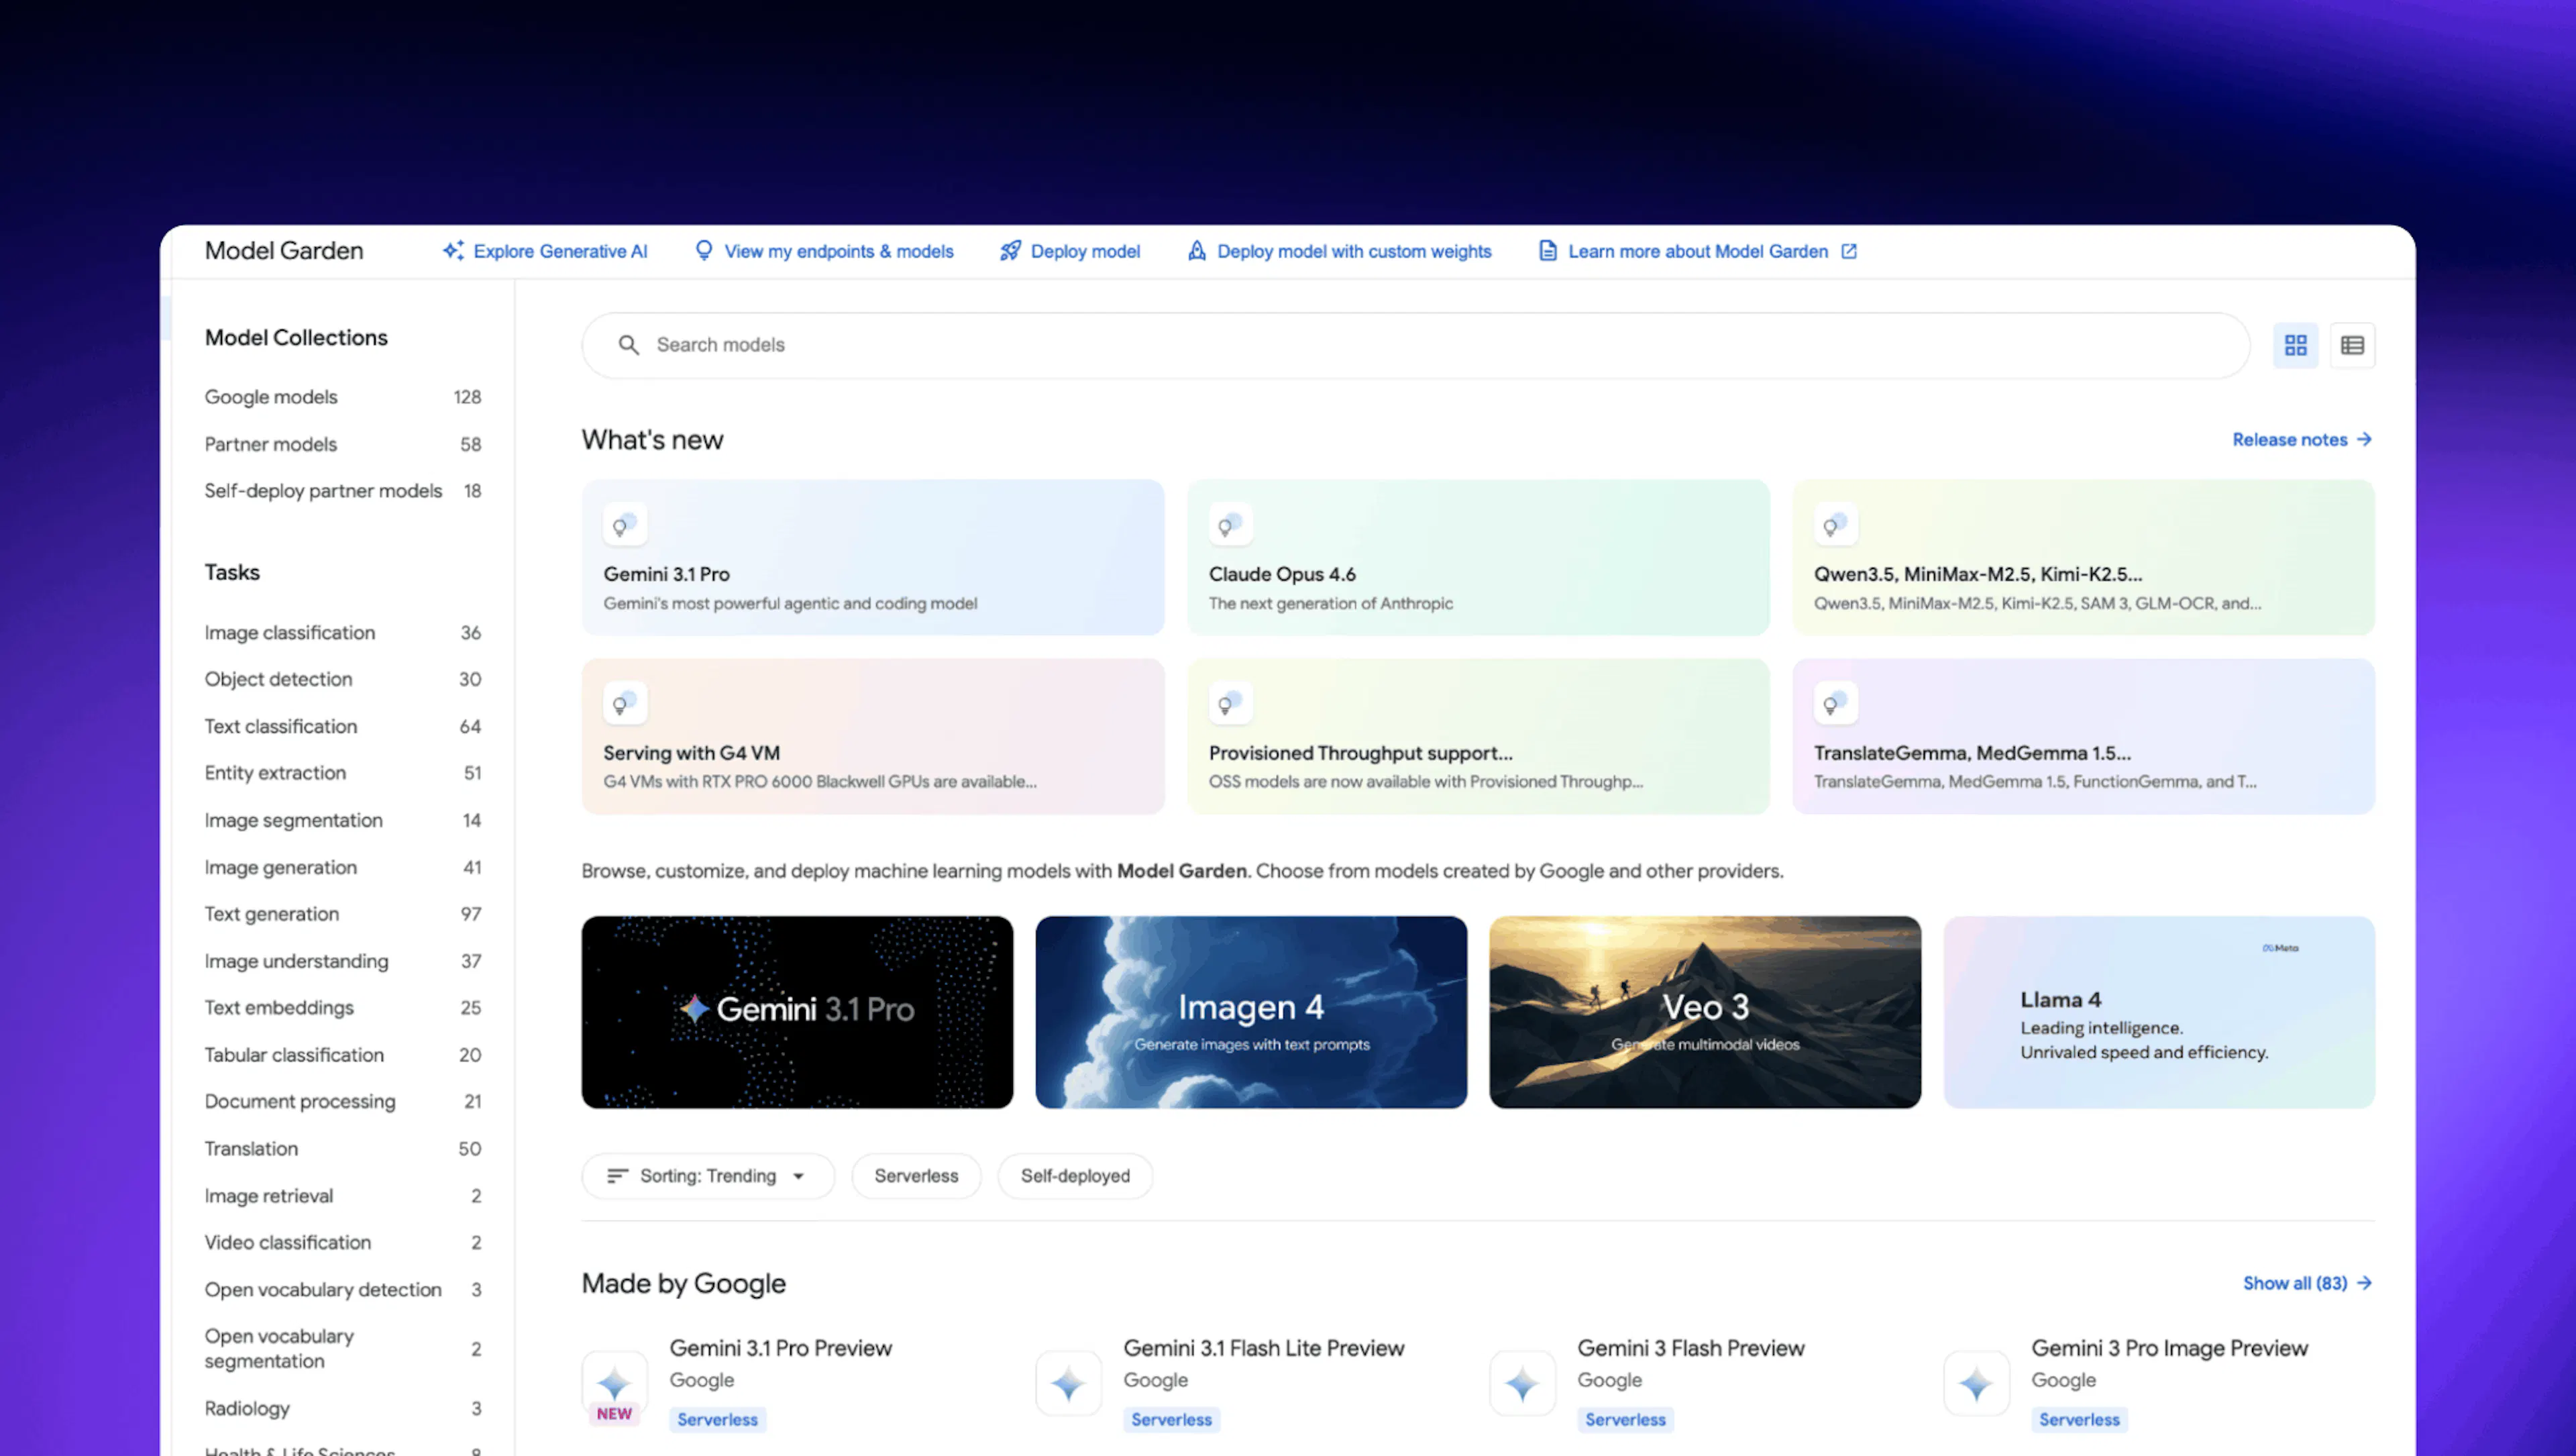Image resolution: width=2576 pixels, height=1456 pixels.
Task: Click the Search models input field
Action: tap(1415, 345)
